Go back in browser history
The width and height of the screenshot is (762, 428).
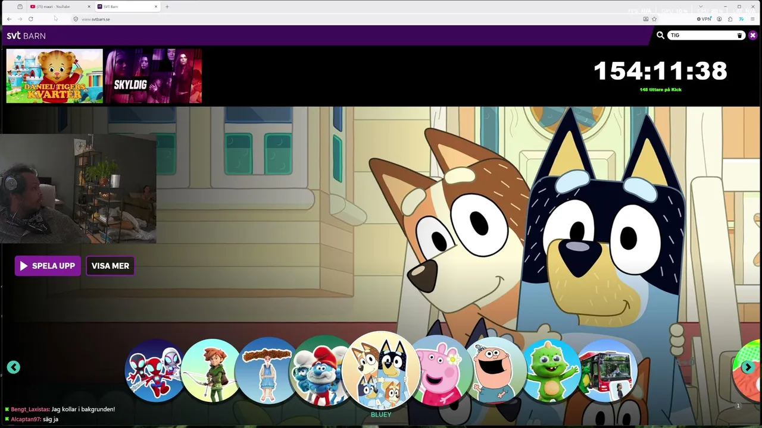[x=9, y=19]
